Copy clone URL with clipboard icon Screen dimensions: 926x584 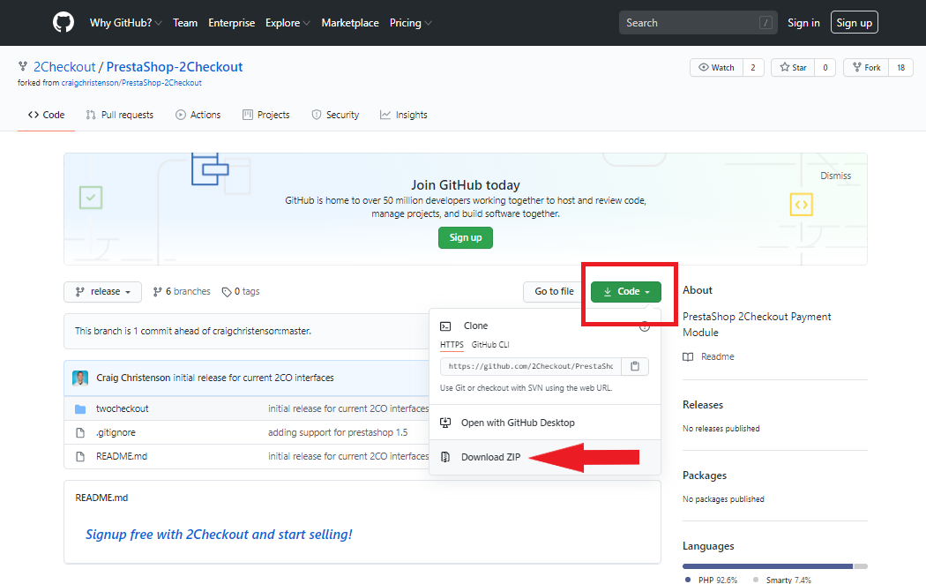(635, 366)
